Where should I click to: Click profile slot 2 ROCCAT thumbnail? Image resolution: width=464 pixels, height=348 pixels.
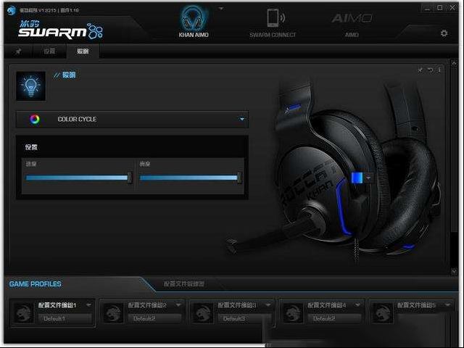point(114,313)
